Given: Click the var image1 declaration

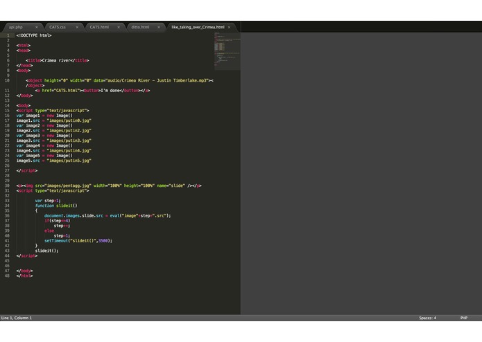Looking at the screenshot, I should tap(44, 116).
